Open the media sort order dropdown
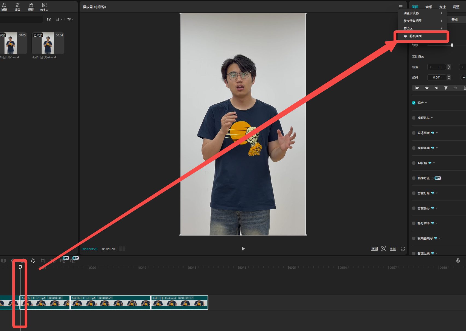466x331 pixels. click(59, 19)
